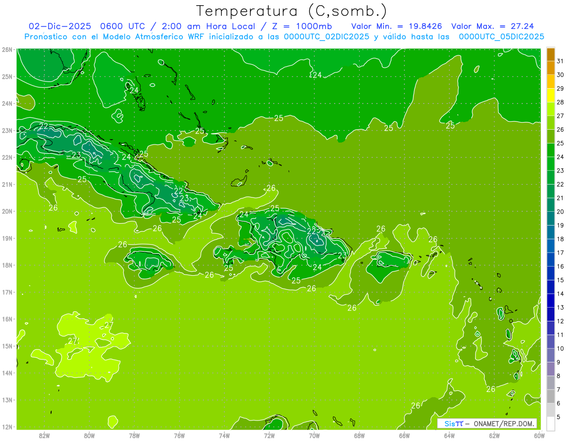Image resolution: width=573 pixels, height=442 pixels.
Task: Click the "70W" longitude axis label
Action: pyautogui.click(x=314, y=435)
